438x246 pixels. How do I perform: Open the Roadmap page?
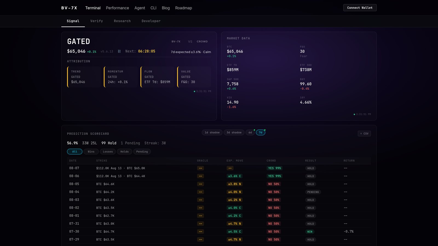183,8
